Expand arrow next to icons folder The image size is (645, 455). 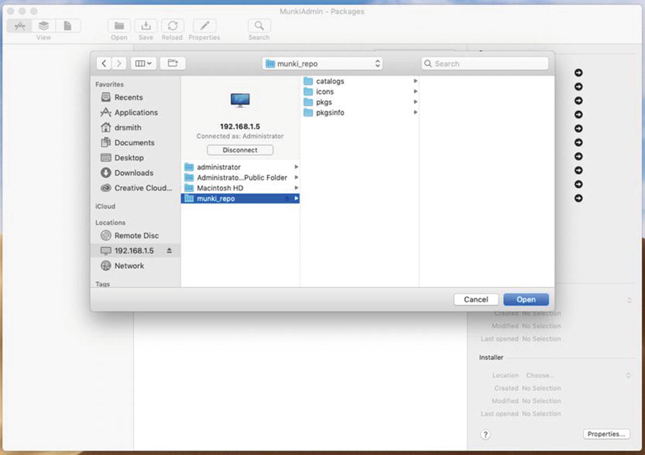(x=416, y=91)
